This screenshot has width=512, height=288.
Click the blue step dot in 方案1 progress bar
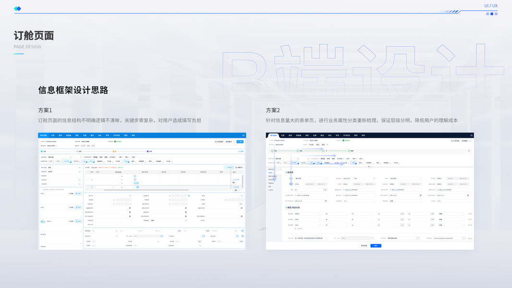(42, 152)
